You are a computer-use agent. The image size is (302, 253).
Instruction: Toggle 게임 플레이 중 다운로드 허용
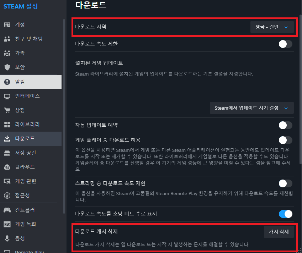pyautogui.click(x=285, y=140)
